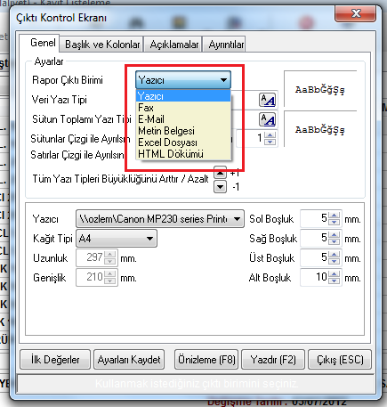Decrease all font sizes with -1 arrow
The height and width of the screenshot is (407, 387).
pyautogui.click(x=220, y=187)
